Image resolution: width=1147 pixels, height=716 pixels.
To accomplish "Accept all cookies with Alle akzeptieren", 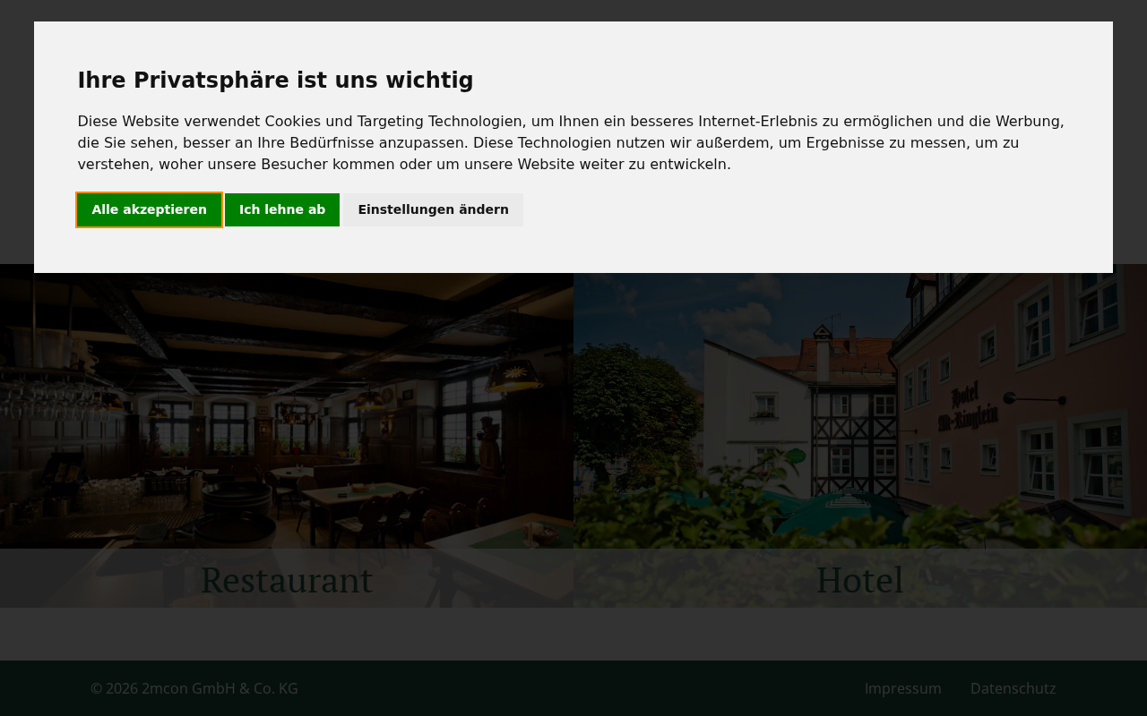I will click(149, 210).
